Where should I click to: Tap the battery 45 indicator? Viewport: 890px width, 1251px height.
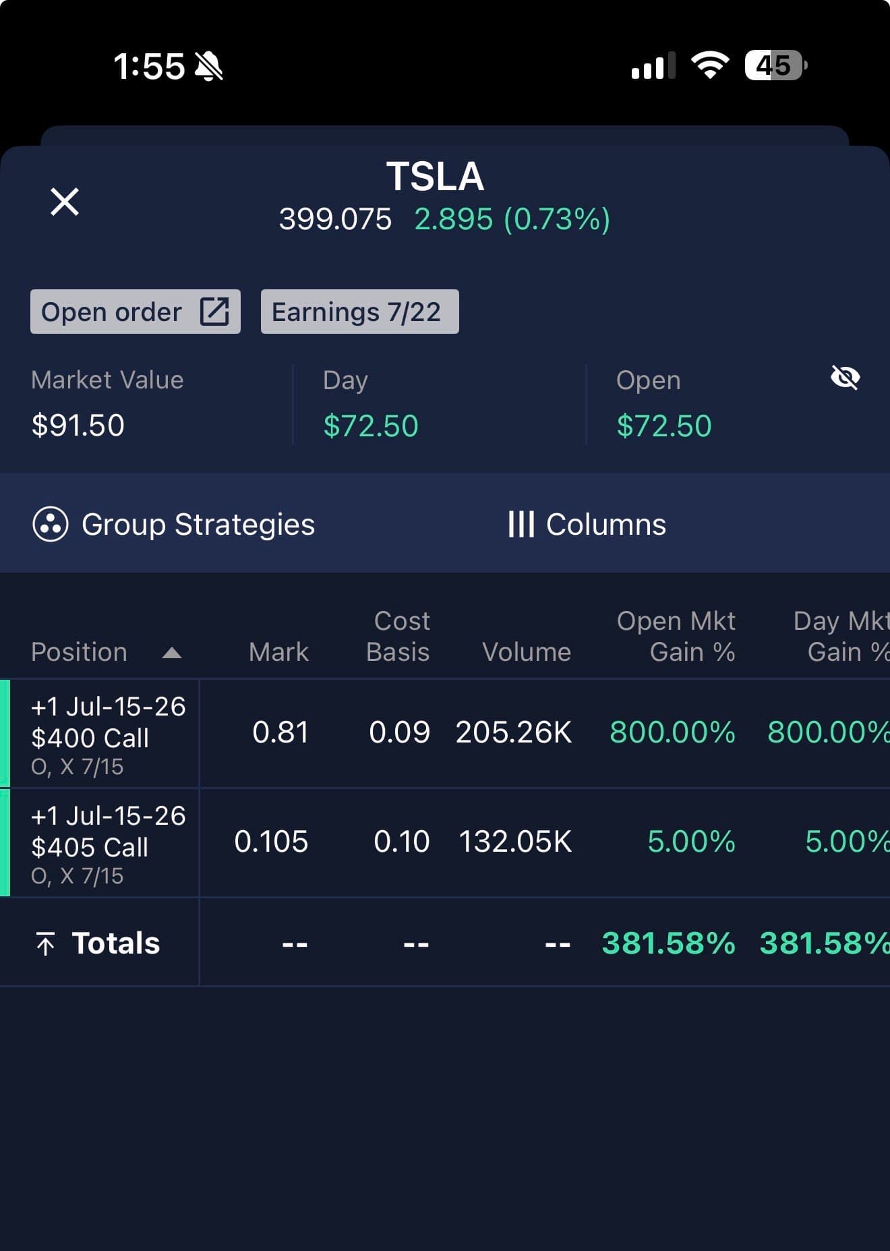[x=776, y=65]
